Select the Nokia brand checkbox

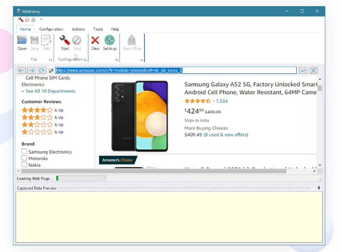(x=24, y=165)
